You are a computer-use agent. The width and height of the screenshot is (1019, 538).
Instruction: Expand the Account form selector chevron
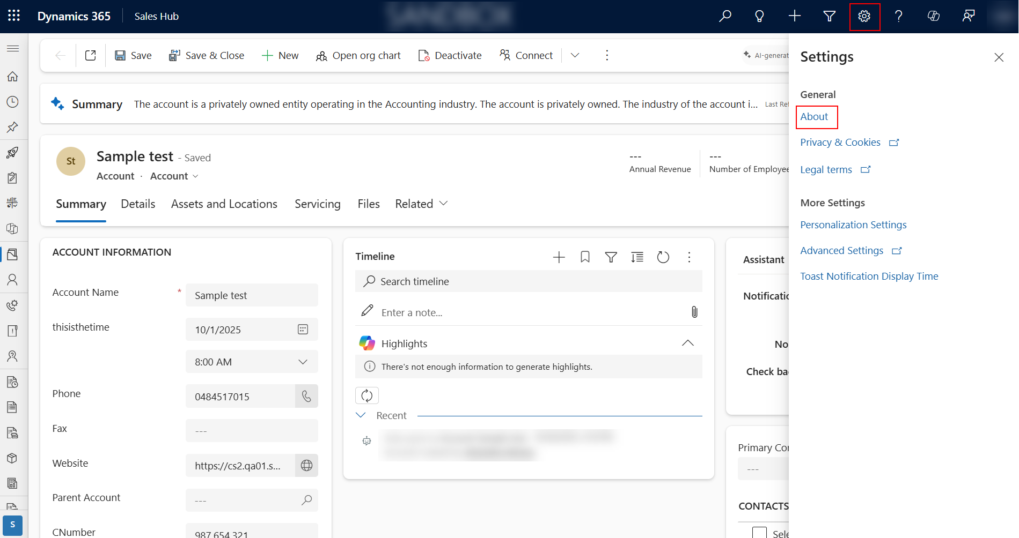tap(195, 176)
